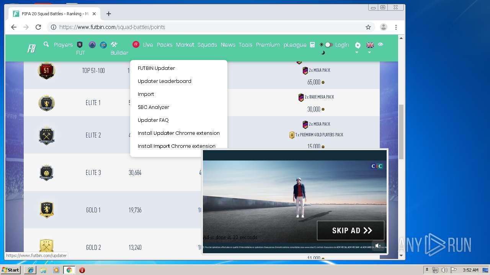
Task: Select Updater Leaderboard menu entry
Action: tap(165, 81)
